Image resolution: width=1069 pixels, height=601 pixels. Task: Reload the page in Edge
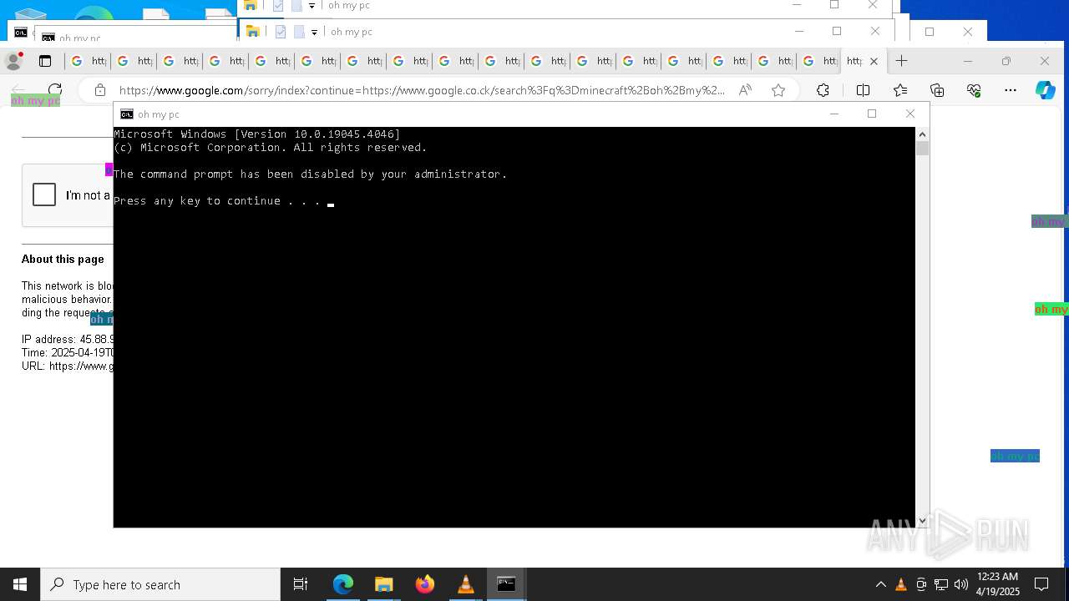click(55, 90)
